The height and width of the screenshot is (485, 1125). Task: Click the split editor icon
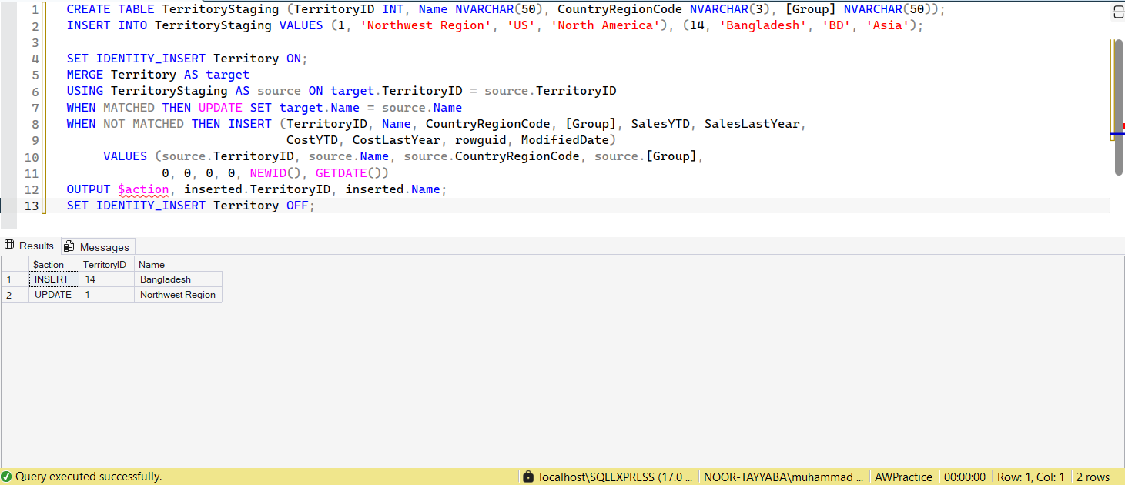point(1118,12)
